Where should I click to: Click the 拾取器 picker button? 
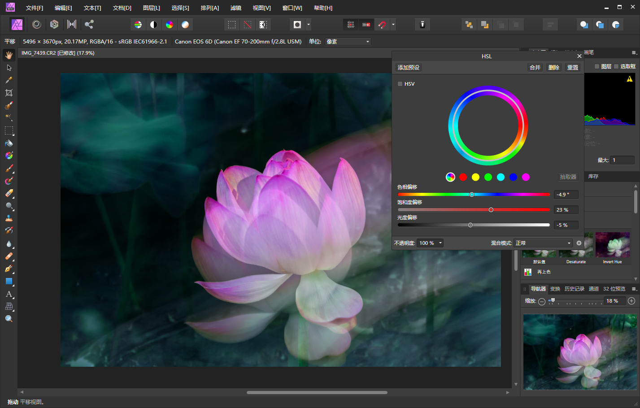[568, 177]
